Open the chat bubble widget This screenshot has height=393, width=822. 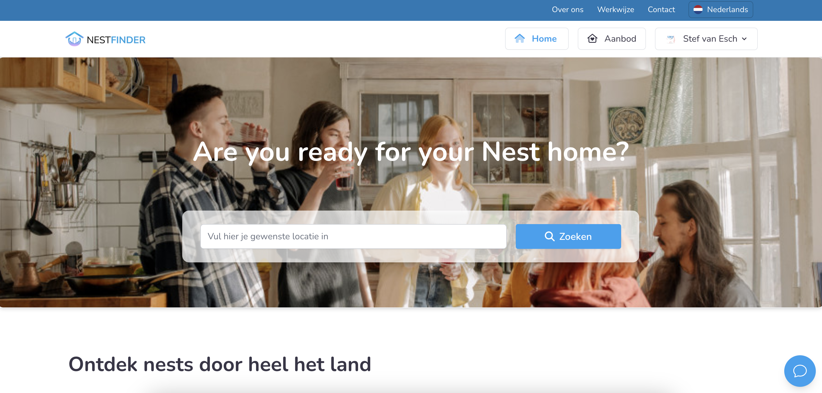coord(800,371)
